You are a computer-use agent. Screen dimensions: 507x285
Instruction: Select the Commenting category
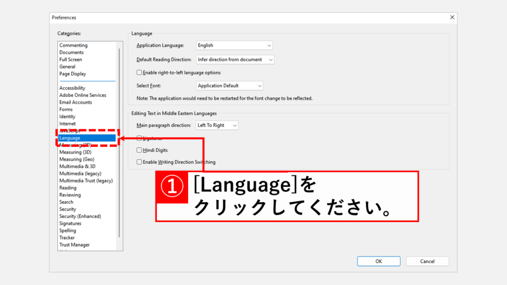coord(73,46)
